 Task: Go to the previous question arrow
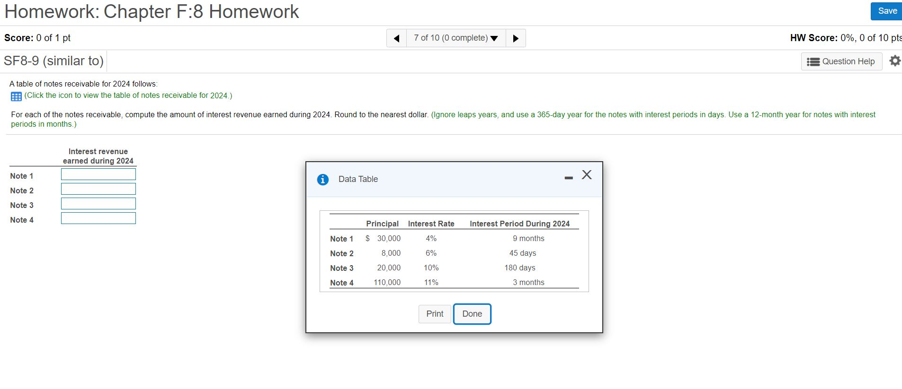click(397, 38)
